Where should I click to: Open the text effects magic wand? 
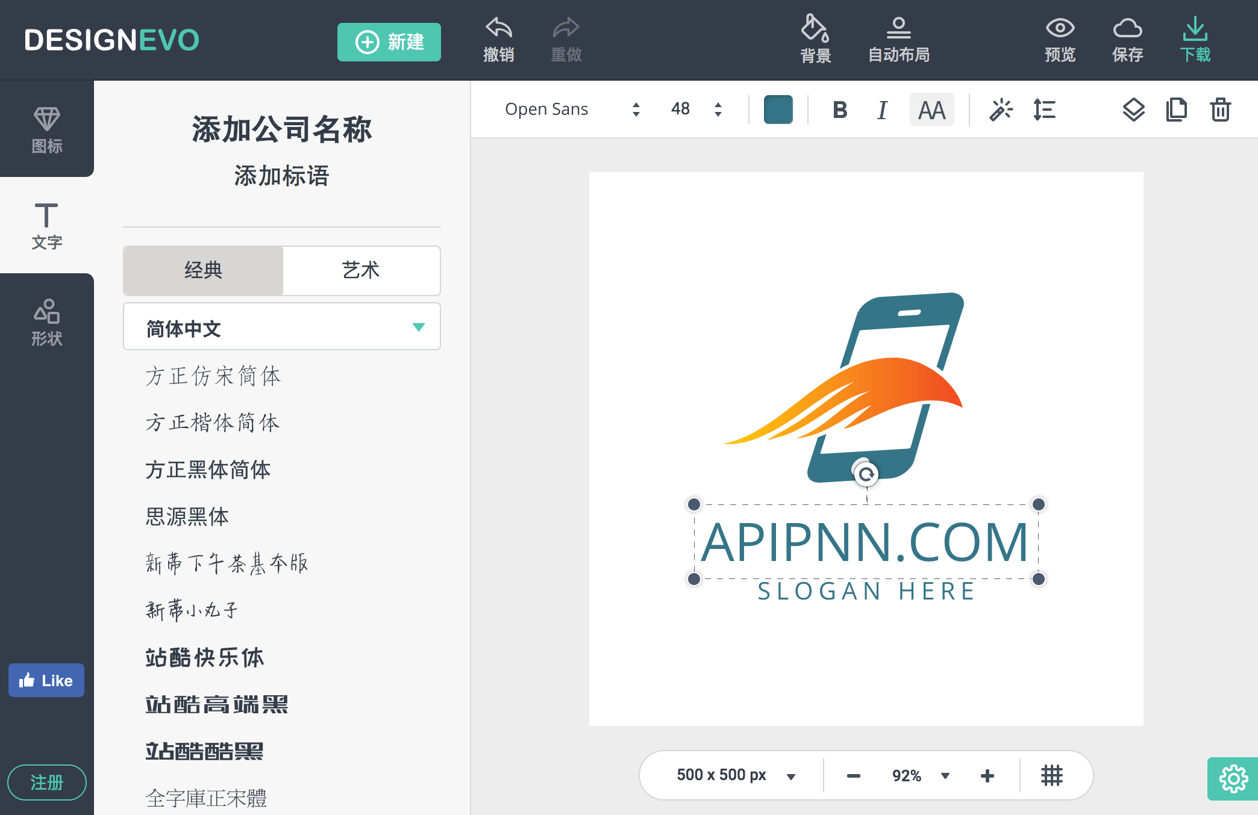pos(1001,110)
